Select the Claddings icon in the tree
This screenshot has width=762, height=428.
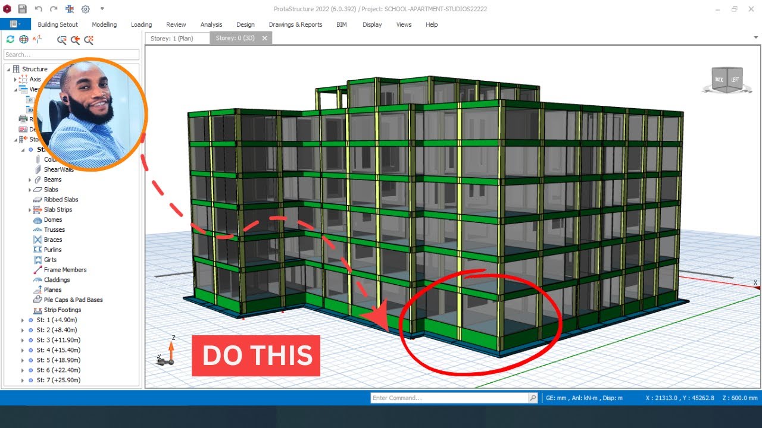point(38,280)
